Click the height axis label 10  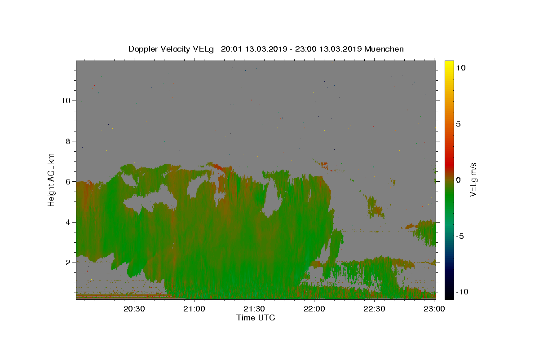click(66, 101)
